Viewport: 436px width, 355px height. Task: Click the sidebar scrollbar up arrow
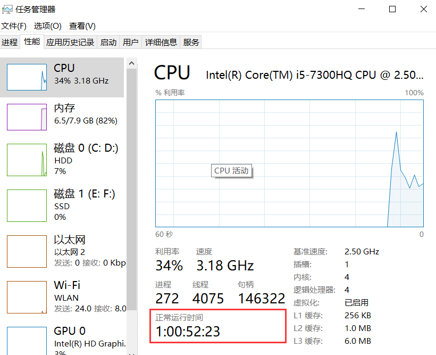tap(131, 63)
